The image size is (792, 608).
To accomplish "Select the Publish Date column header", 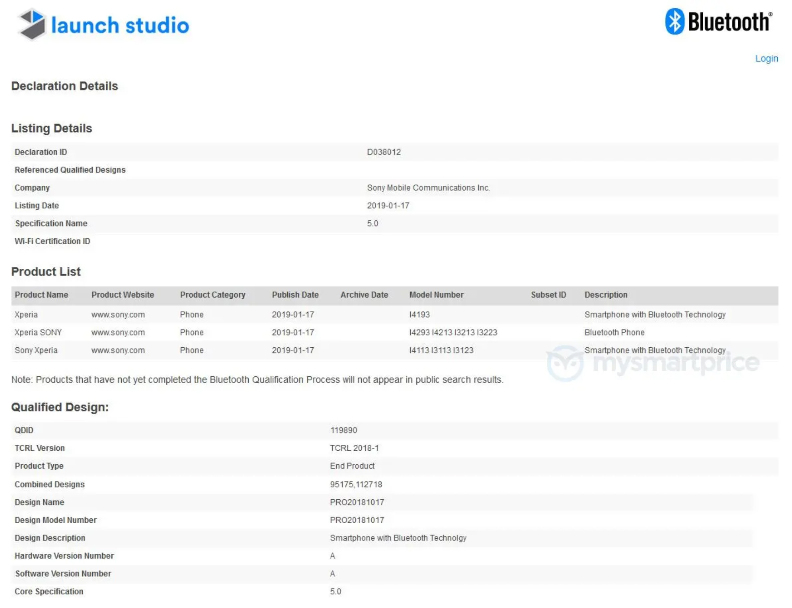I will (x=295, y=295).
